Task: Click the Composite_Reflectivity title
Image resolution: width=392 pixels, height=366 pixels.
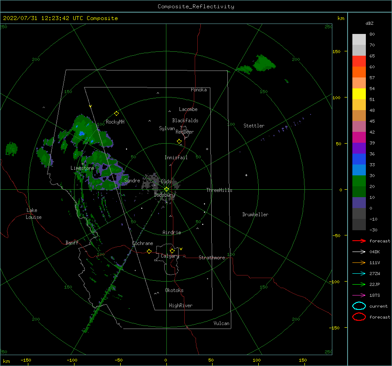Action: tap(196, 7)
